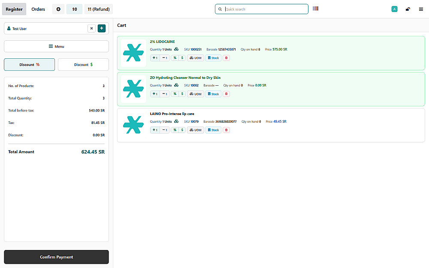429x268 pixels.
Task: View Stock for 2% LIDOCAINE
Action: point(213,58)
